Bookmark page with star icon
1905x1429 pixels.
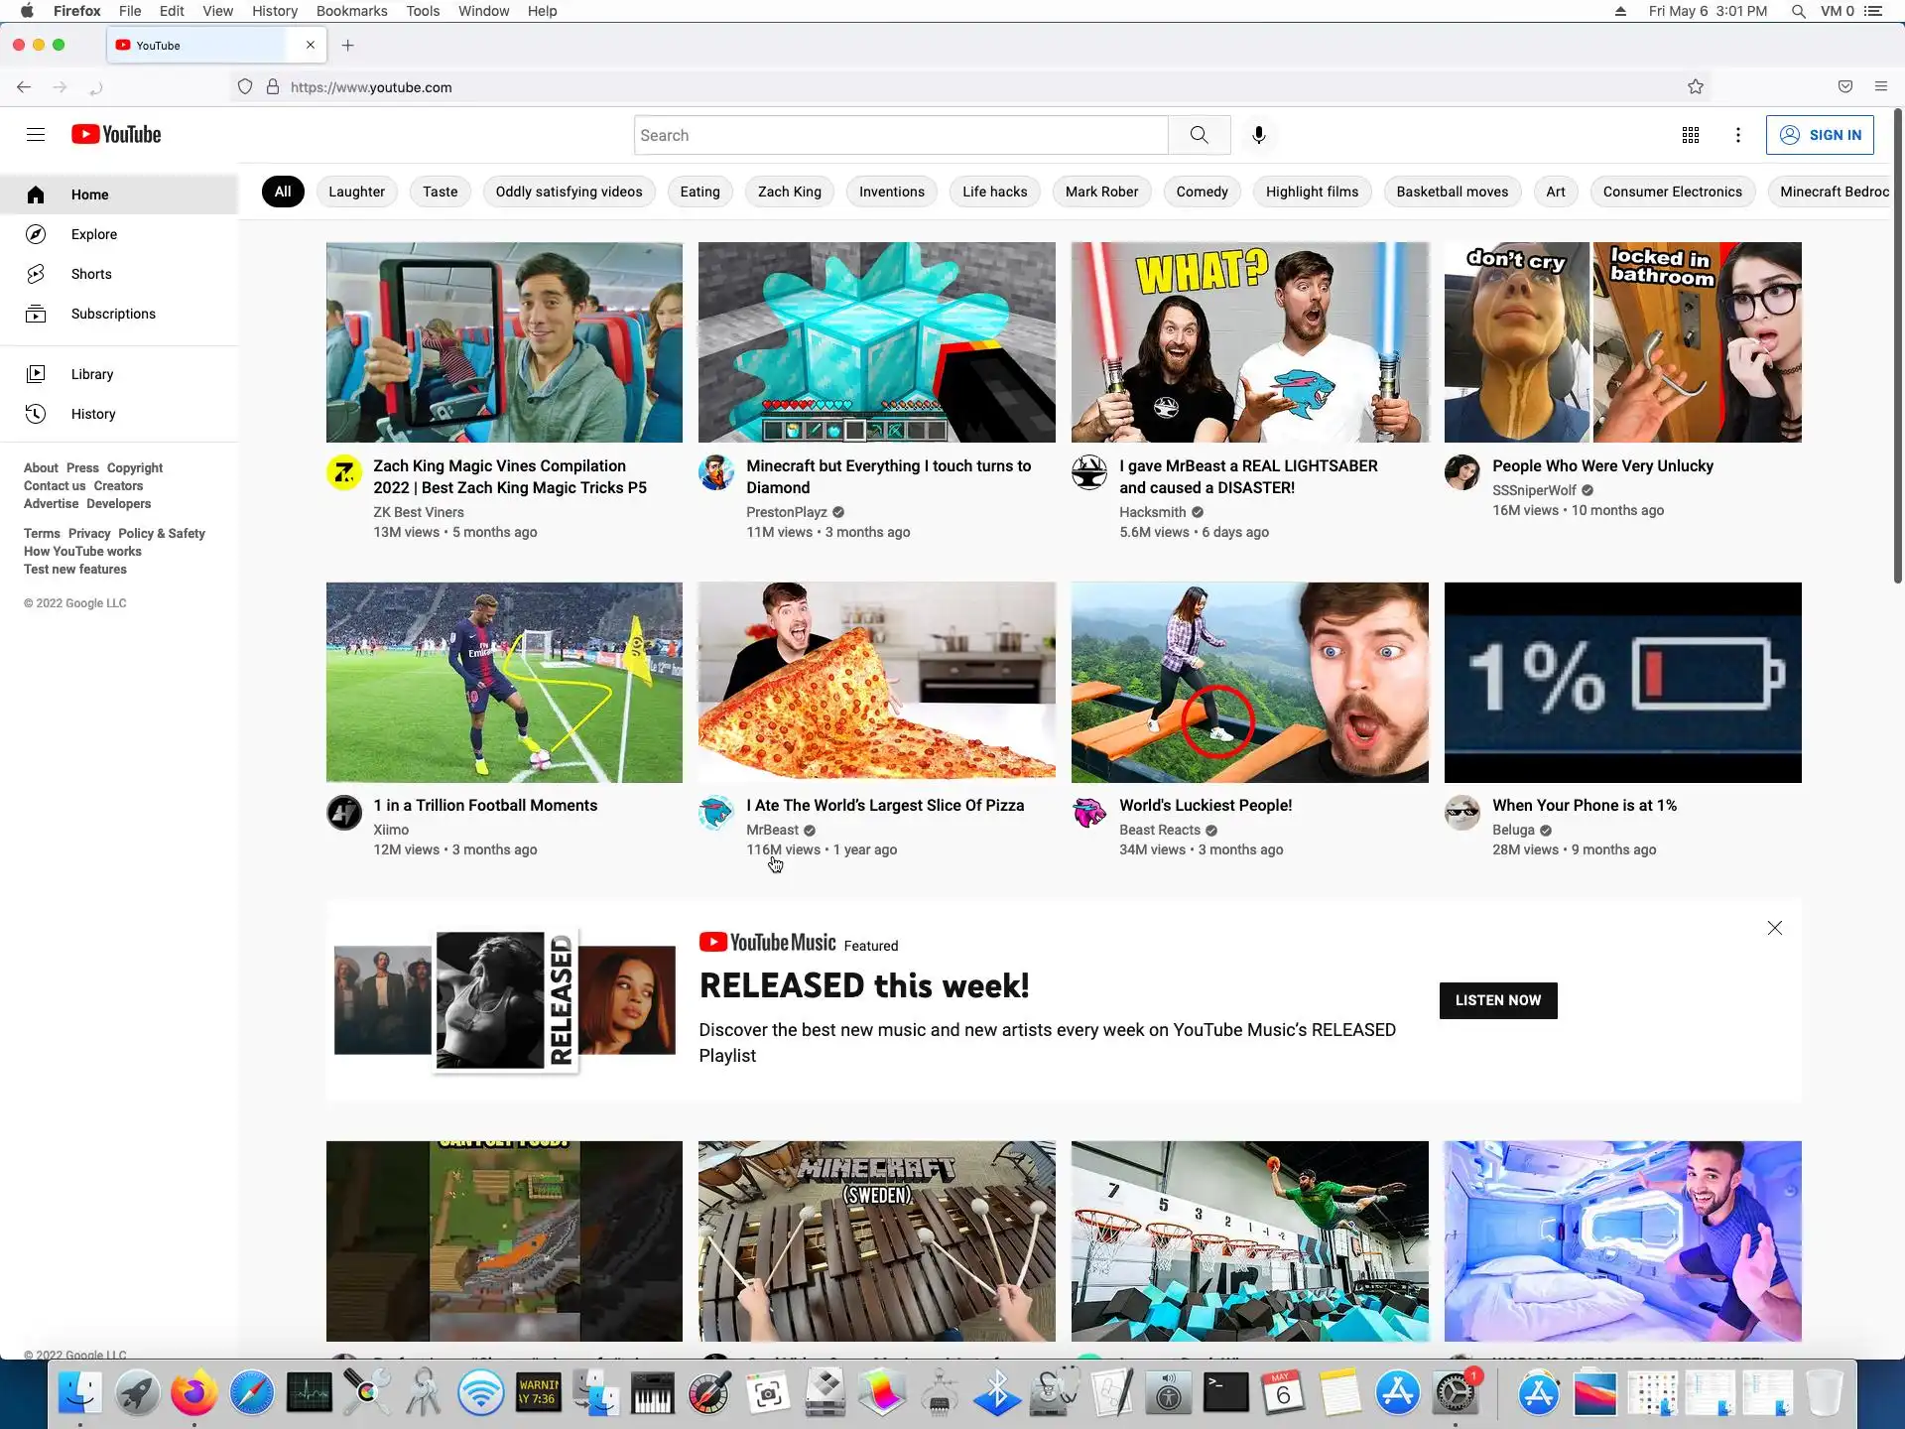click(1696, 87)
